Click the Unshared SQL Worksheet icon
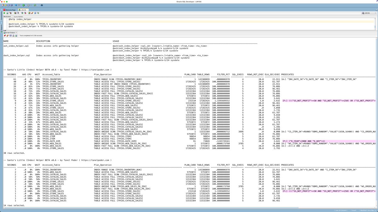Image resolution: width=378 pixels, height=212 pixels. point(29,13)
